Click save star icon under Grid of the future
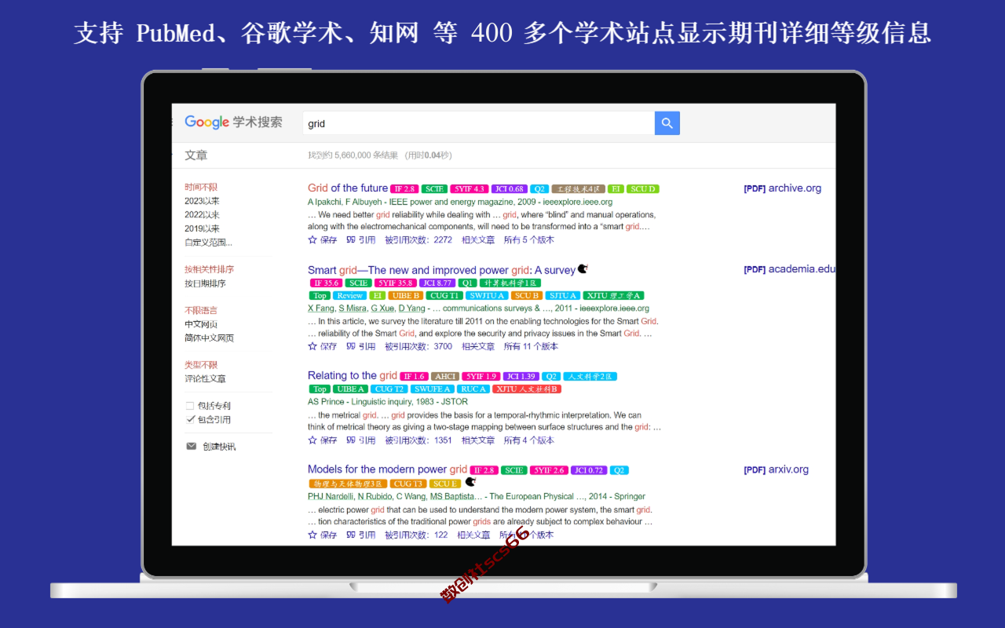The image size is (1005, 628). (x=312, y=239)
